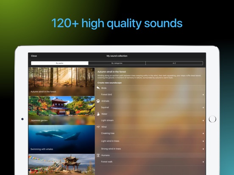Click the Wind section header
This screenshot has width=234, height=175.
point(150,127)
